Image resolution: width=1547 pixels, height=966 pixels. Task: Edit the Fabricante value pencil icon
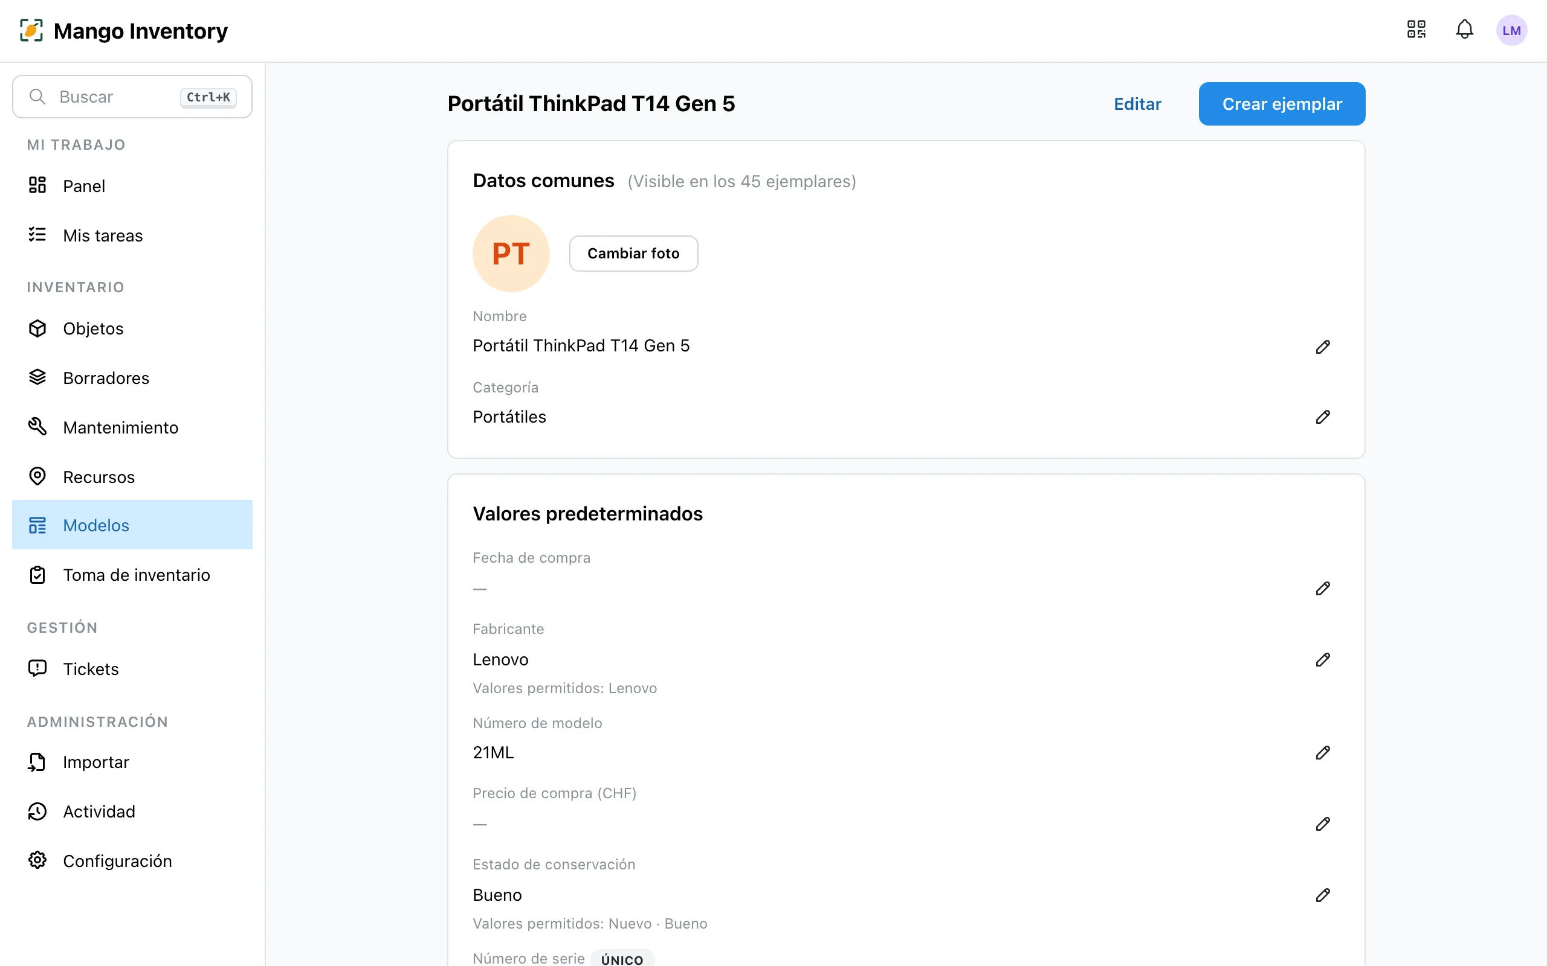click(x=1323, y=659)
